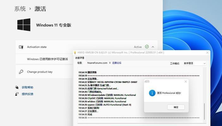
Task: Click the 获取帮助 help icon
Action: (x=17, y=87)
